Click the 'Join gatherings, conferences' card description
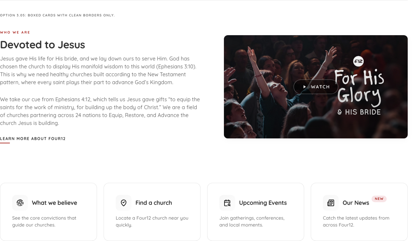Screen dimensions: 412x241 click(252, 222)
